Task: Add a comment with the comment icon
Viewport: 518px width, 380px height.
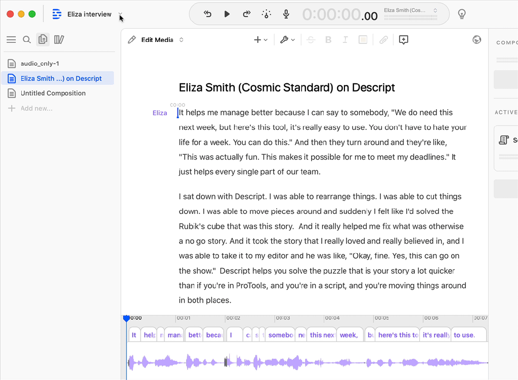Action: pos(403,40)
